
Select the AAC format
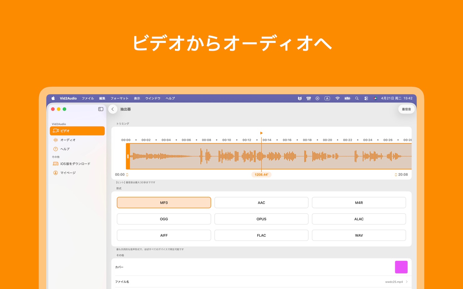tap(261, 203)
